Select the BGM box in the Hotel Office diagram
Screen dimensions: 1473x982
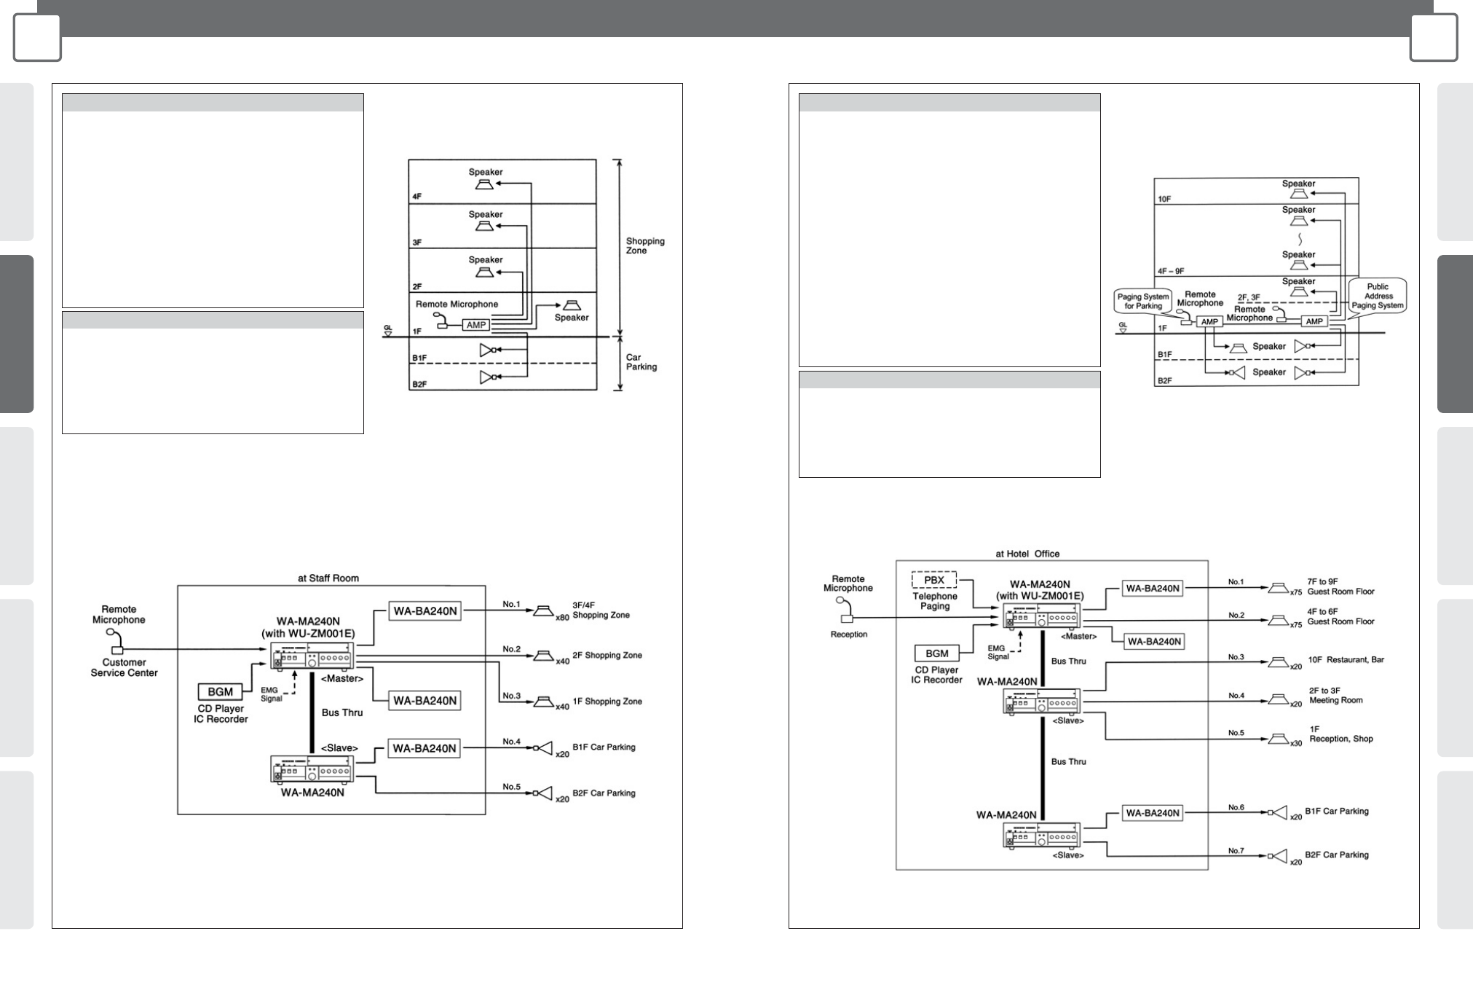[937, 653]
